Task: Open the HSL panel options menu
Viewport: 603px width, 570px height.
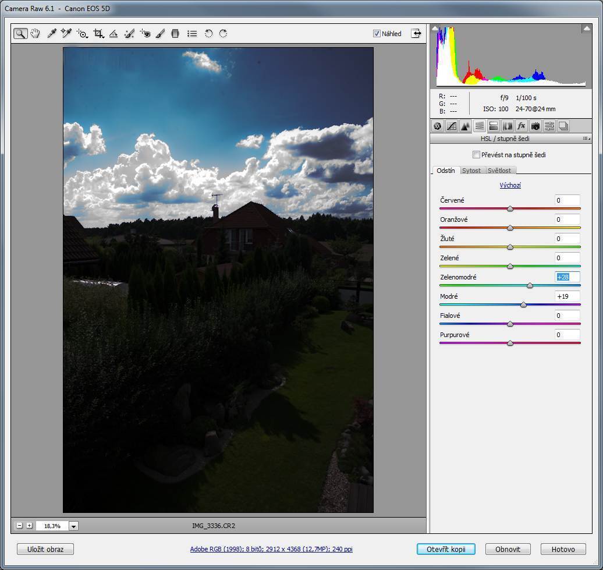Action: coord(586,139)
